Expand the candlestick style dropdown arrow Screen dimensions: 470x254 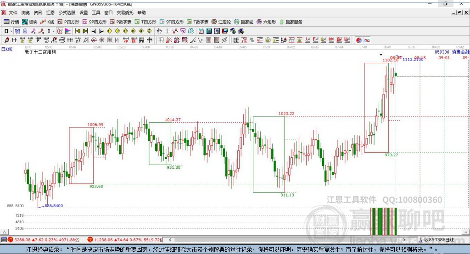click(54, 31)
